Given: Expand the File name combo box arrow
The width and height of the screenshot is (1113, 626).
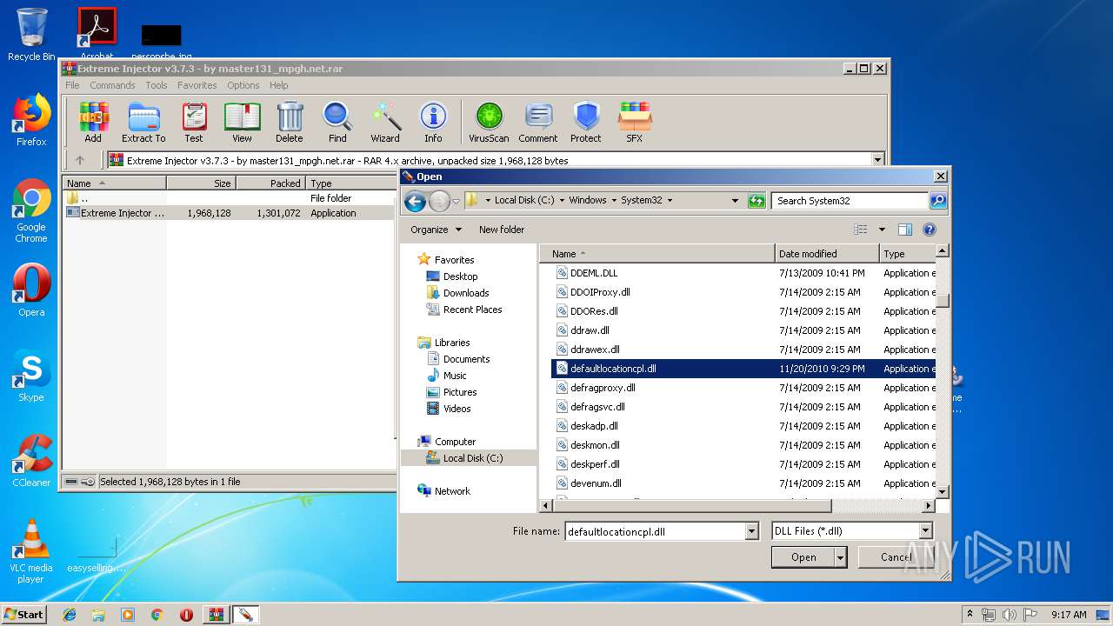Looking at the screenshot, I should (x=751, y=531).
